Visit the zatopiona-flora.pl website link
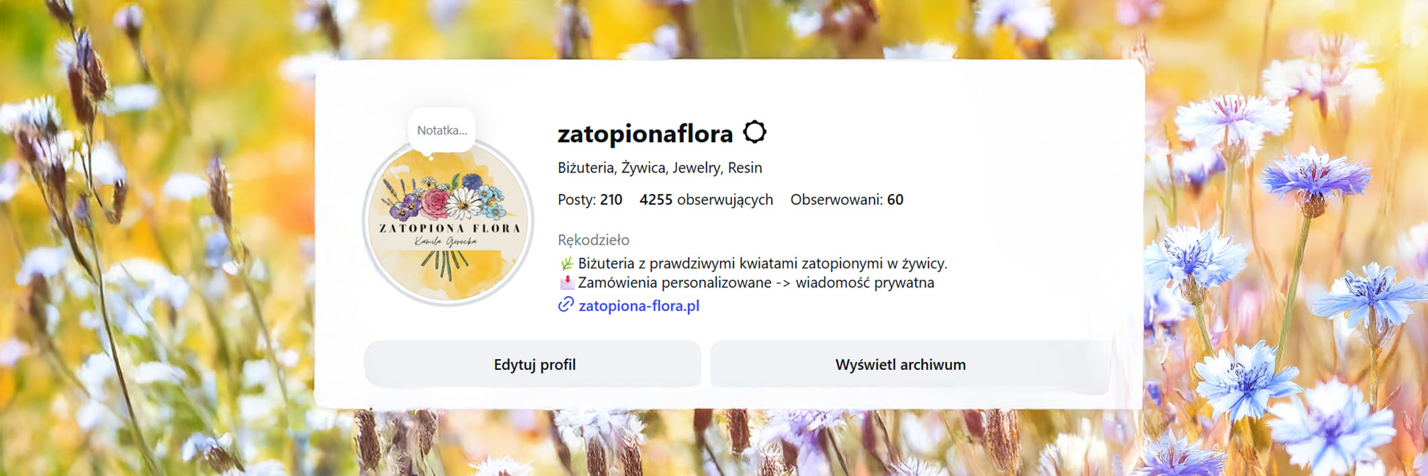1428x476 pixels. pyautogui.click(x=639, y=305)
